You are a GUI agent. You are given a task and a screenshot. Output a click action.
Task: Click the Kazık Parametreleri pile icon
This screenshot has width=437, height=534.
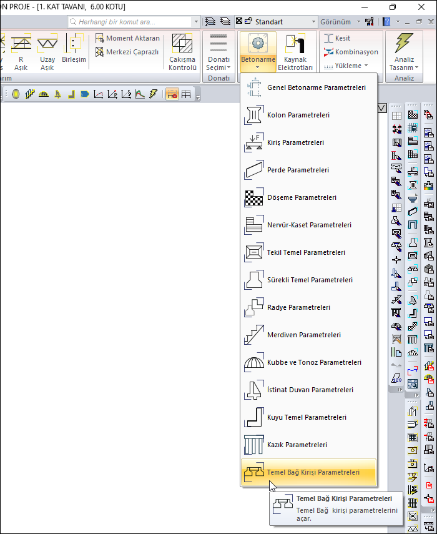pos(253,445)
